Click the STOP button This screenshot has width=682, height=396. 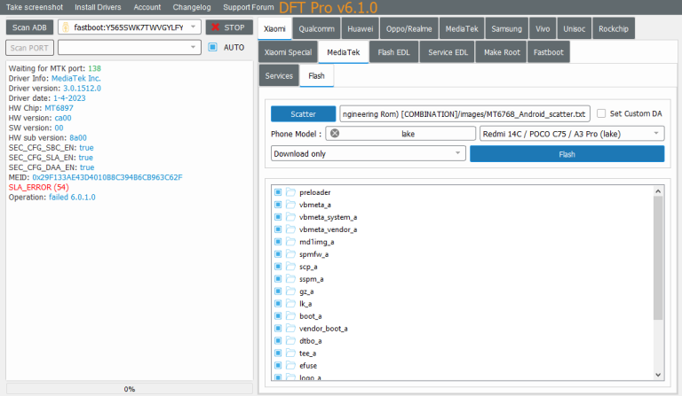229,27
